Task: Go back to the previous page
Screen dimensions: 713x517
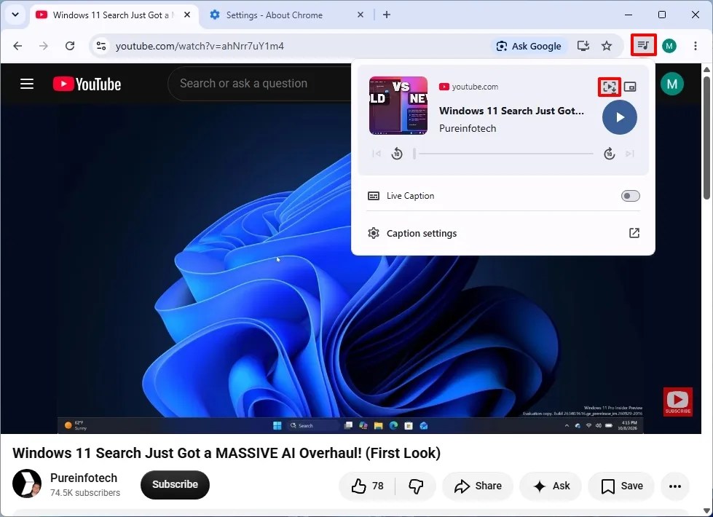Action: (17, 46)
